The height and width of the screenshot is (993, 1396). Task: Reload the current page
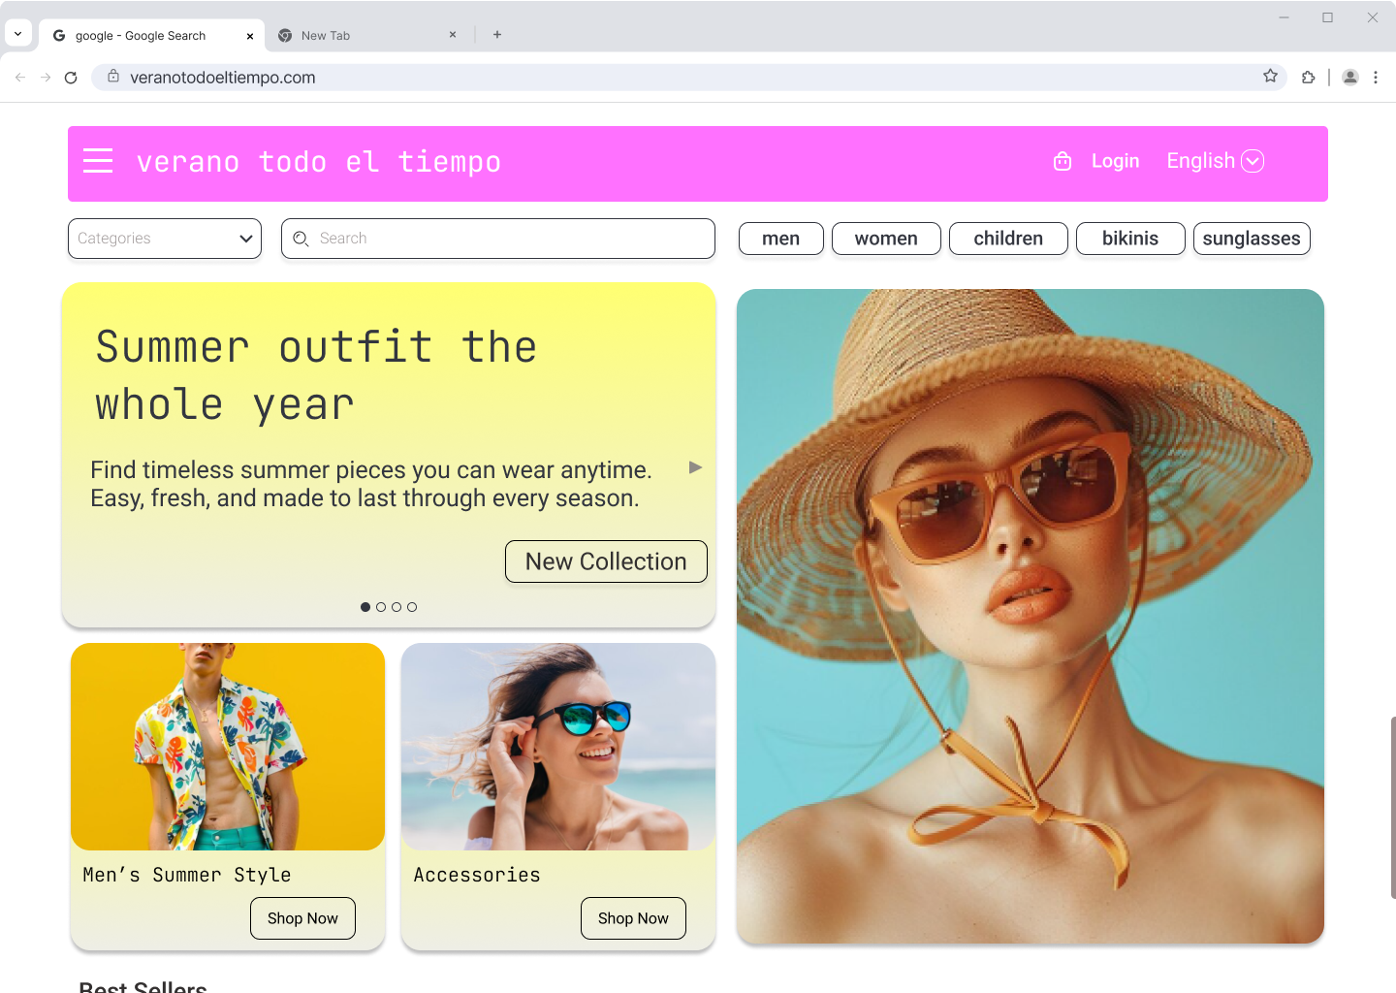tap(70, 77)
